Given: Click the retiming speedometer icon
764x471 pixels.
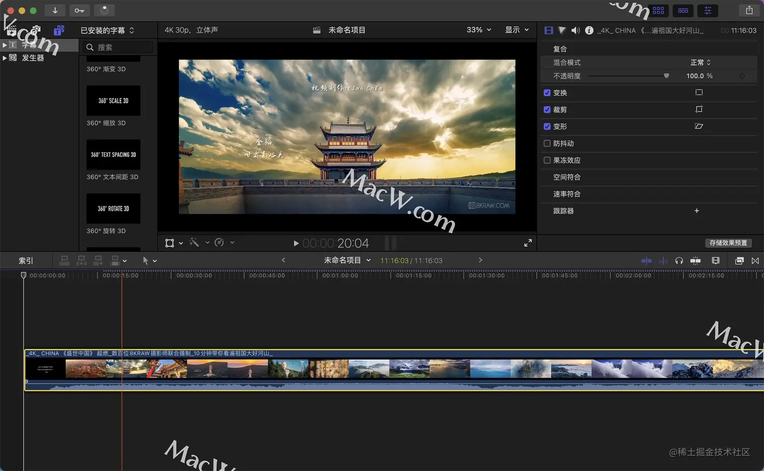Looking at the screenshot, I should (219, 243).
